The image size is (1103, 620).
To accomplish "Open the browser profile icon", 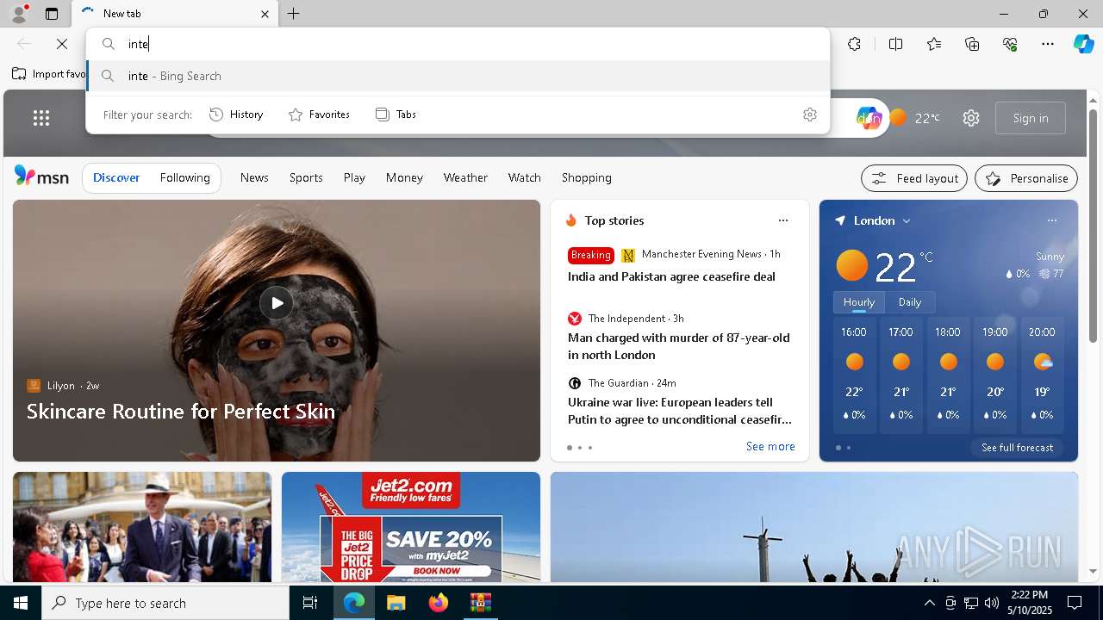I will coord(19,14).
